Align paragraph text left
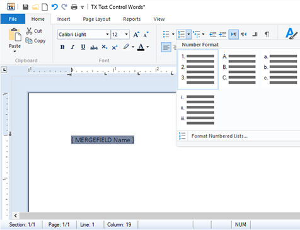300x230 pixels. coord(166,47)
